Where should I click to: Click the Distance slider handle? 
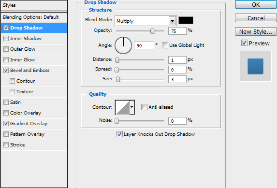pyautogui.click(x=117, y=60)
